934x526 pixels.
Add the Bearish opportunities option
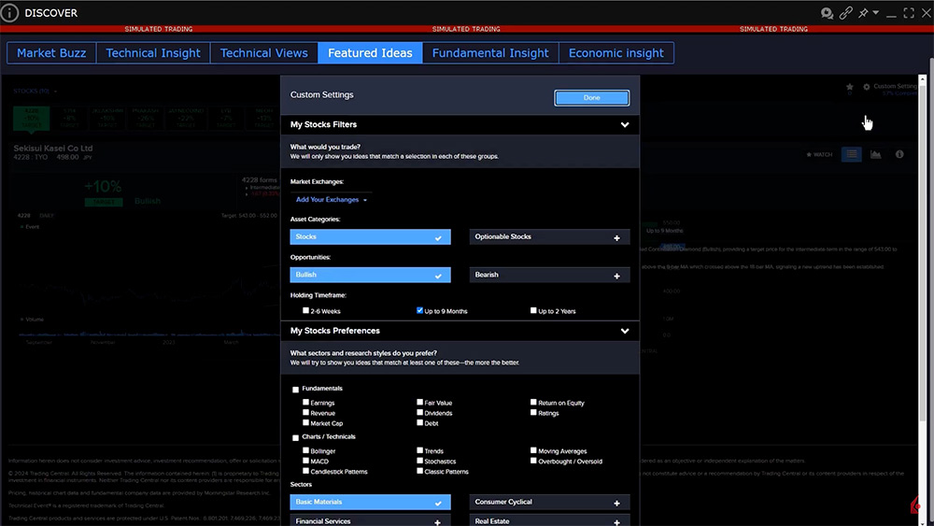coord(616,276)
